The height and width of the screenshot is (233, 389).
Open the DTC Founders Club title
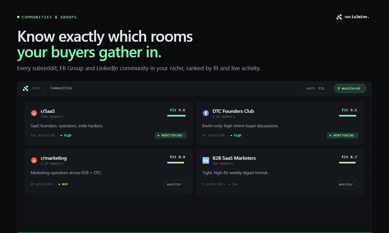[233, 111]
